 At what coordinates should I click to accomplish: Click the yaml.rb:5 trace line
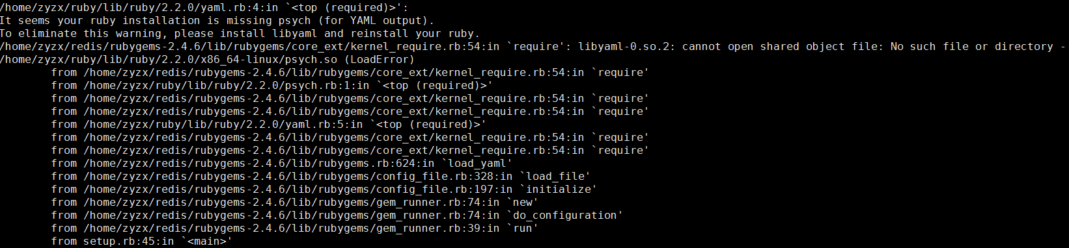(269, 125)
